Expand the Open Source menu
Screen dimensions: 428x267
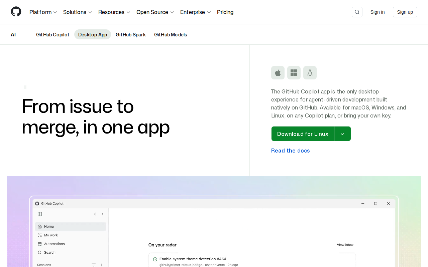click(x=155, y=12)
